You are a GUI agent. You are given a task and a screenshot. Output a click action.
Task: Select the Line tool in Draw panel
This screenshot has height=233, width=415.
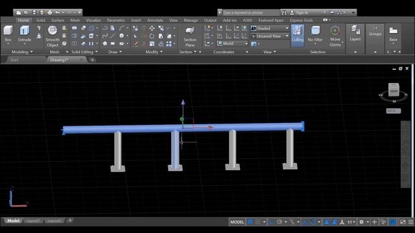[113, 36]
